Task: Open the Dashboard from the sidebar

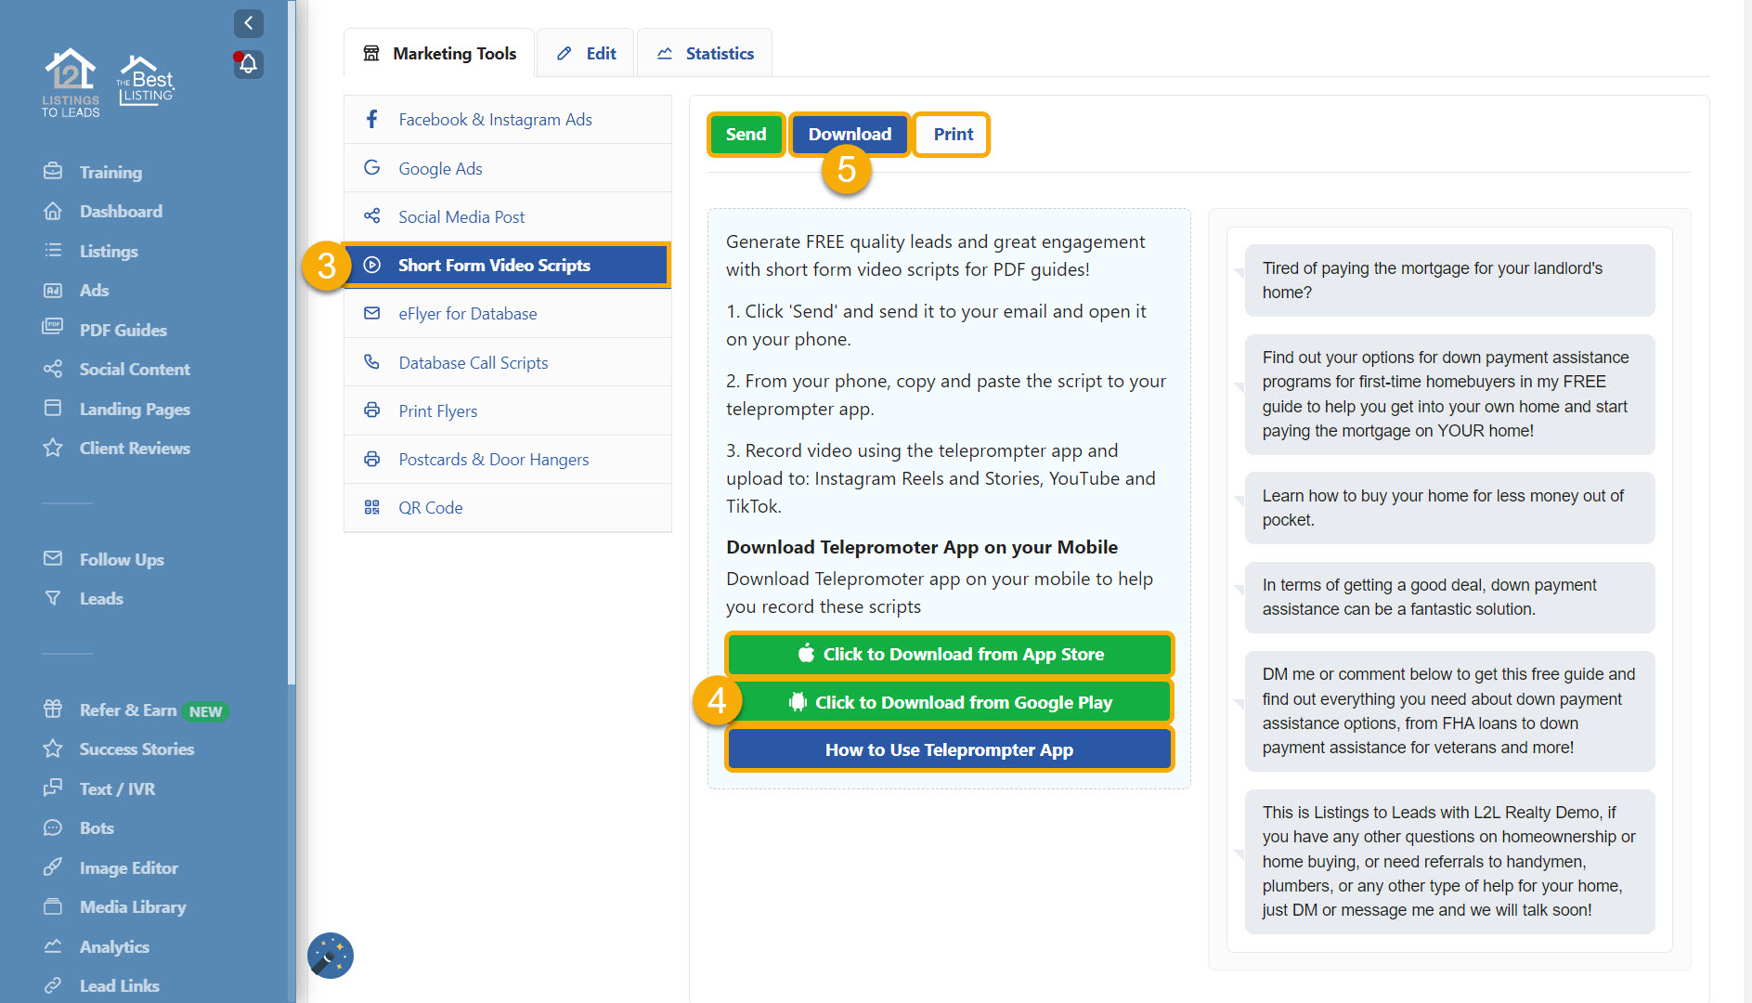Action: 120,211
